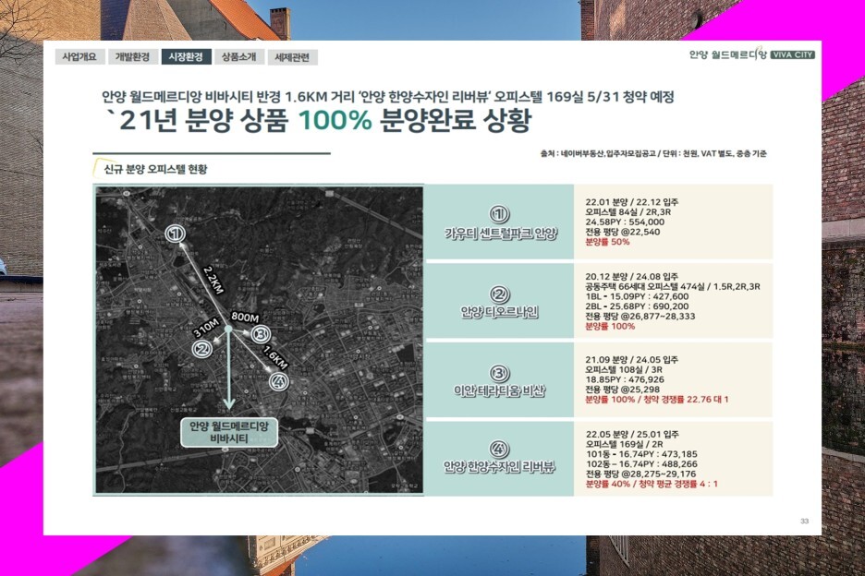Select the 안양 한양수자인 리버뷰 card
This screenshot has height=576, width=865.
tap(500, 459)
